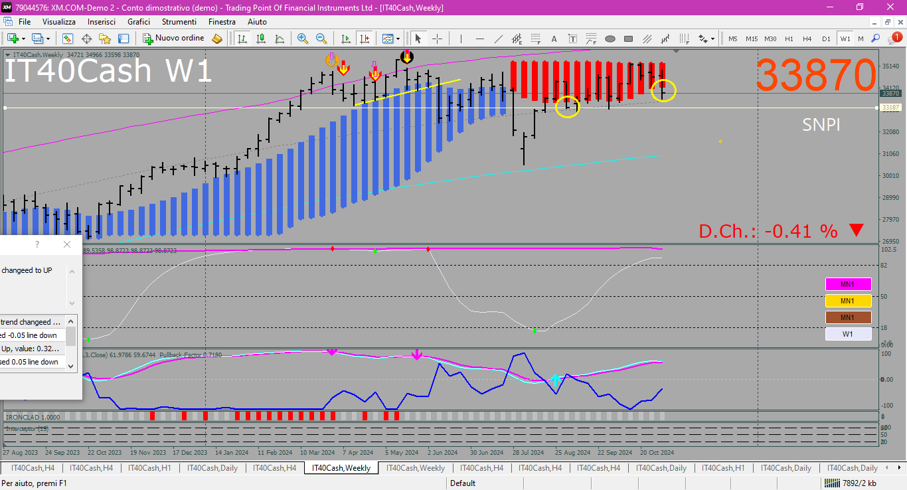Select the arrow cursor tool
This screenshot has width=907, height=490.
(x=418, y=39)
